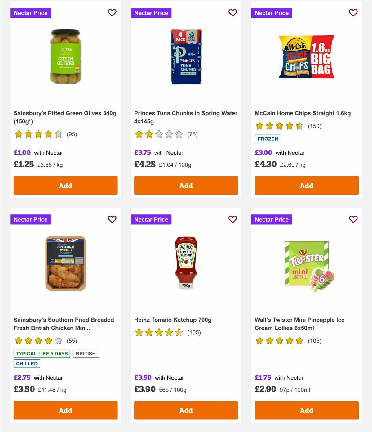Select the TYPICAL LIFE 5 DAYS badge
Viewport: 372px width, 432px height.
coord(42,354)
